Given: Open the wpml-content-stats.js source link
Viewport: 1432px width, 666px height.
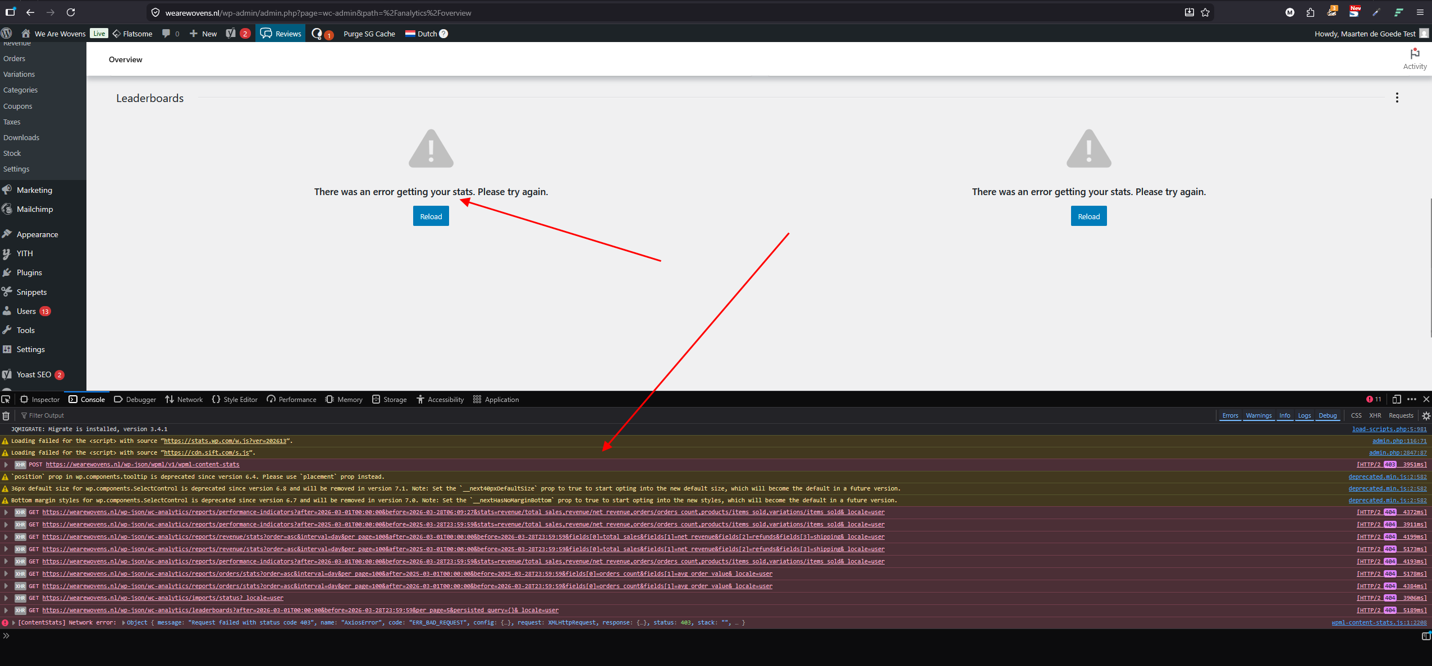Looking at the screenshot, I should point(1379,622).
